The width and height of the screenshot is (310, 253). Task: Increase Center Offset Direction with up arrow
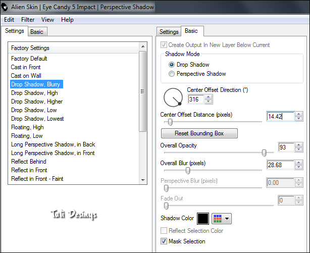tap(208, 97)
